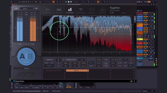Open help with the question mark icon
Image resolution: width=167 pixels, height=93 pixels.
coord(134,81)
